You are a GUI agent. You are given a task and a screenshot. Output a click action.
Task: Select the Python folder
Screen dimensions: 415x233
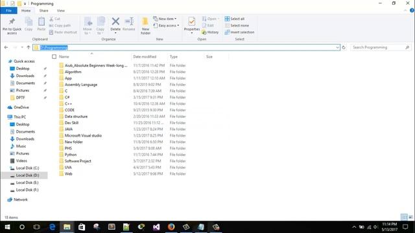71,155
